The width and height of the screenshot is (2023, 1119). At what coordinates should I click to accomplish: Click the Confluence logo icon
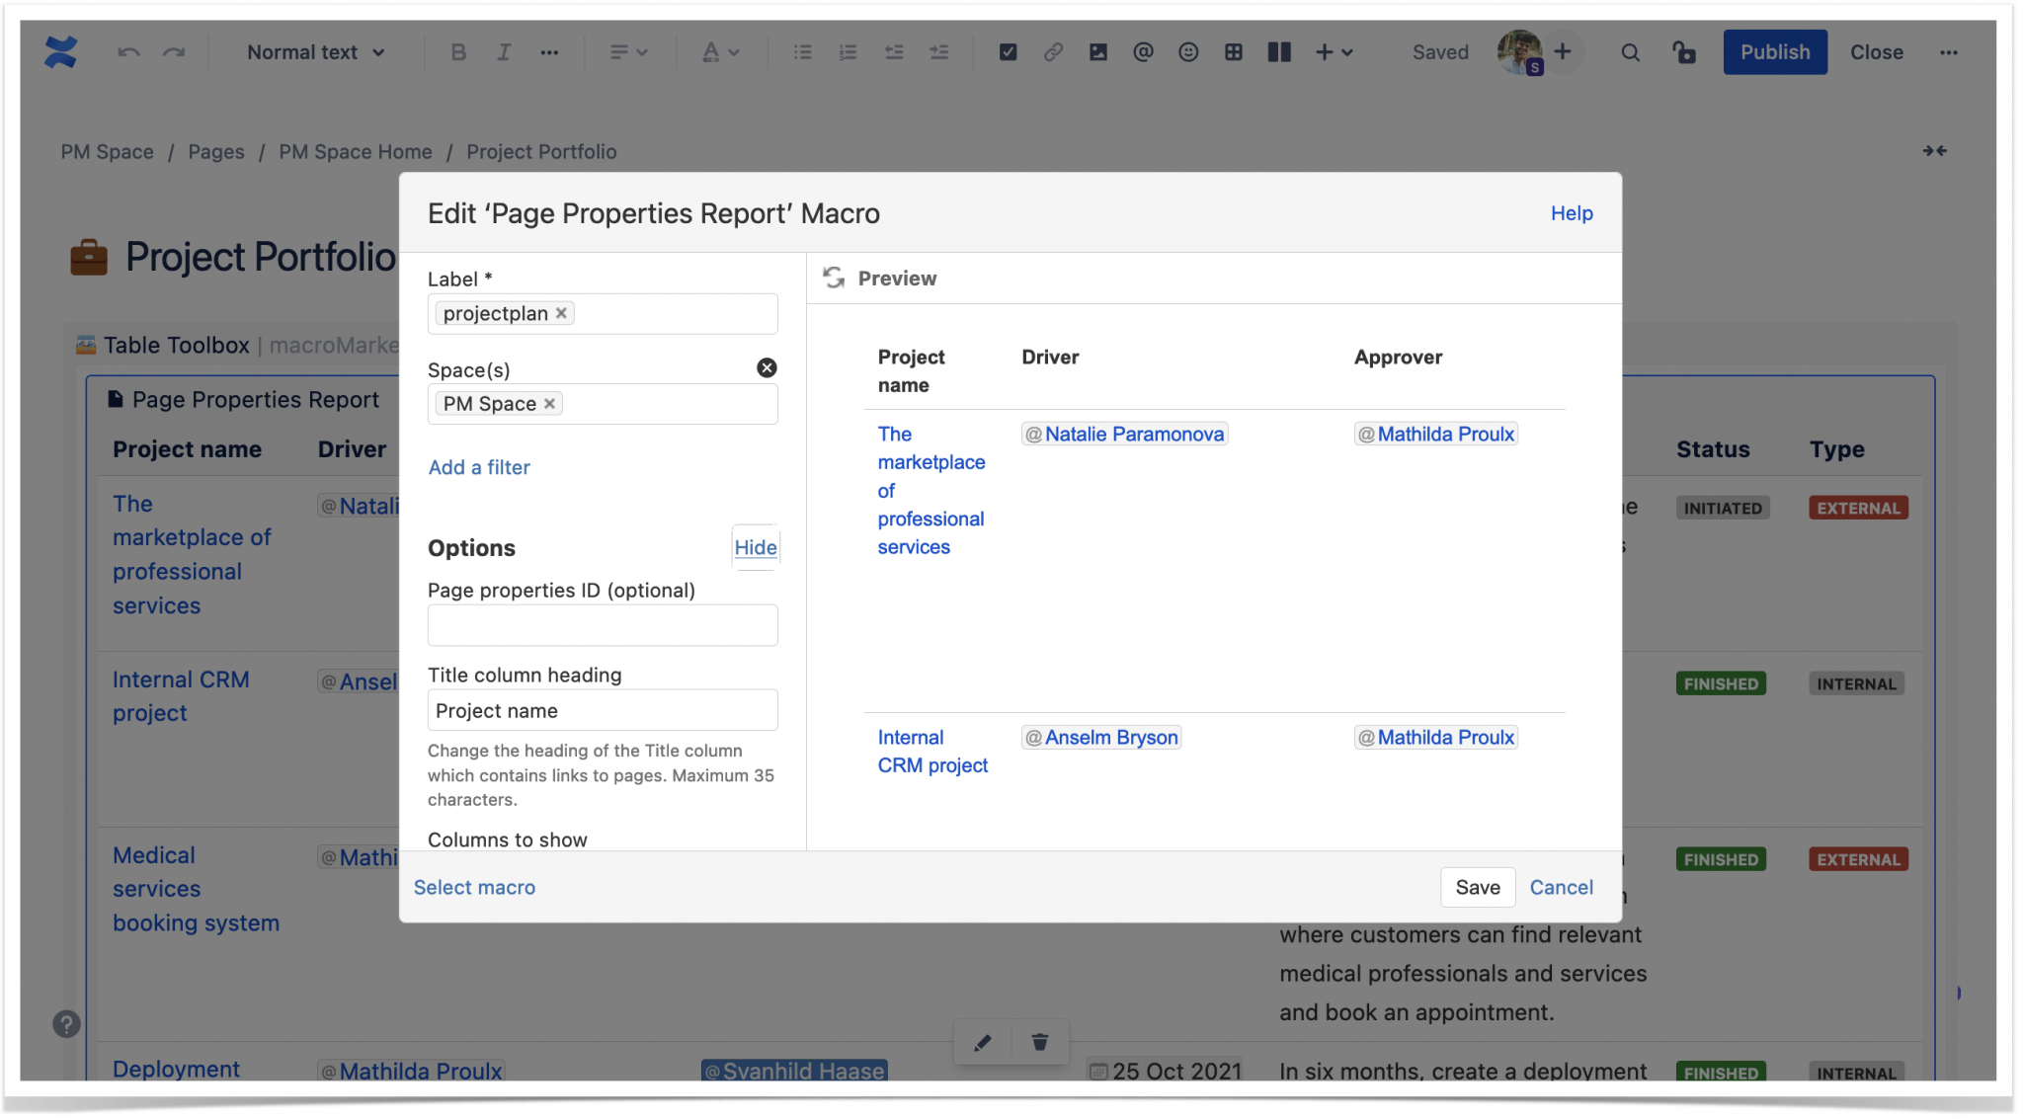[60, 51]
